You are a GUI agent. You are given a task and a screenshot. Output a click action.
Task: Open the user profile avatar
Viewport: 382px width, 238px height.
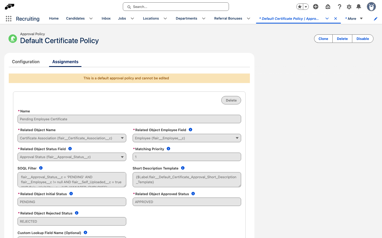(x=371, y=7)
